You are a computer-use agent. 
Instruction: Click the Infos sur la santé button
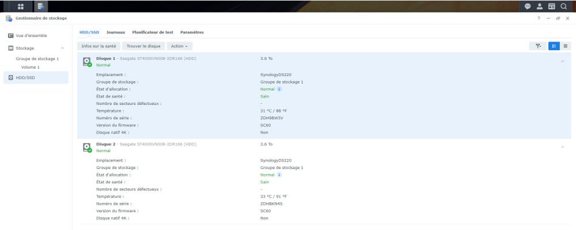[x=98, y=46]
